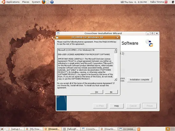The height and width of the screenshot is (131, 175).
Task: Switch to the [falko@f... terminal taskbar item
Action: click(x=71, y=129)
